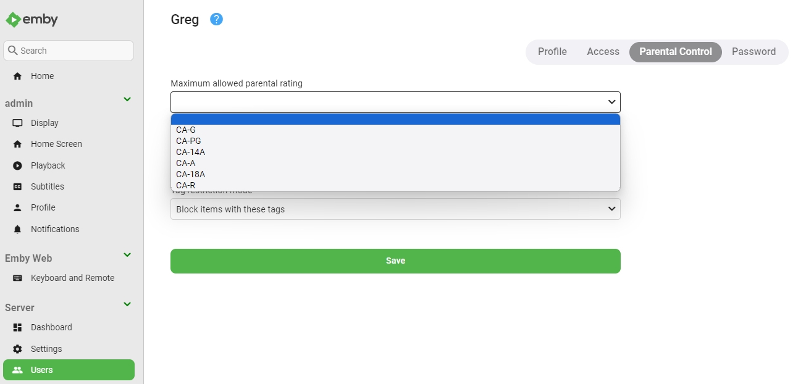
Task: Open the tag restriction mode dropdown
Action: click(x=395, y=209)
